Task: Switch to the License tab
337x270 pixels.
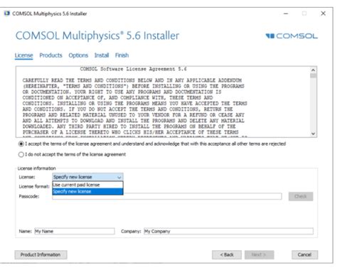Action: tap(23, 55)
